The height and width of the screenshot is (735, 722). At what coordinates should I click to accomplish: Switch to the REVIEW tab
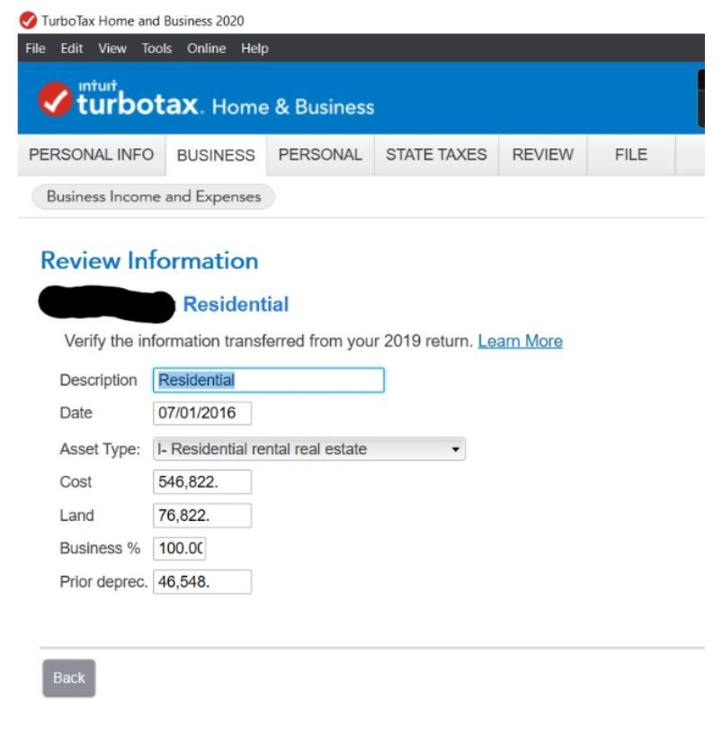pos(543,155)
